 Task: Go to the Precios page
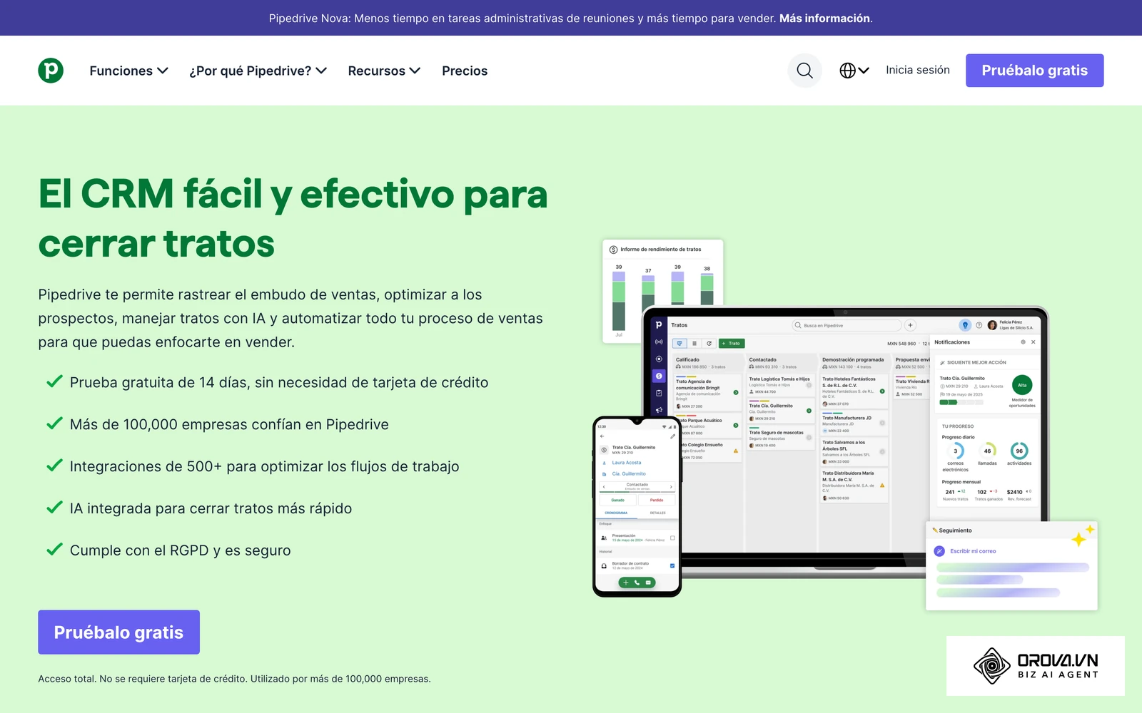click(x=465, y=71)
